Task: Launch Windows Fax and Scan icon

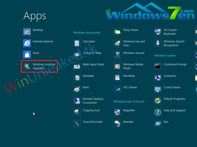Action: [117, 43]
